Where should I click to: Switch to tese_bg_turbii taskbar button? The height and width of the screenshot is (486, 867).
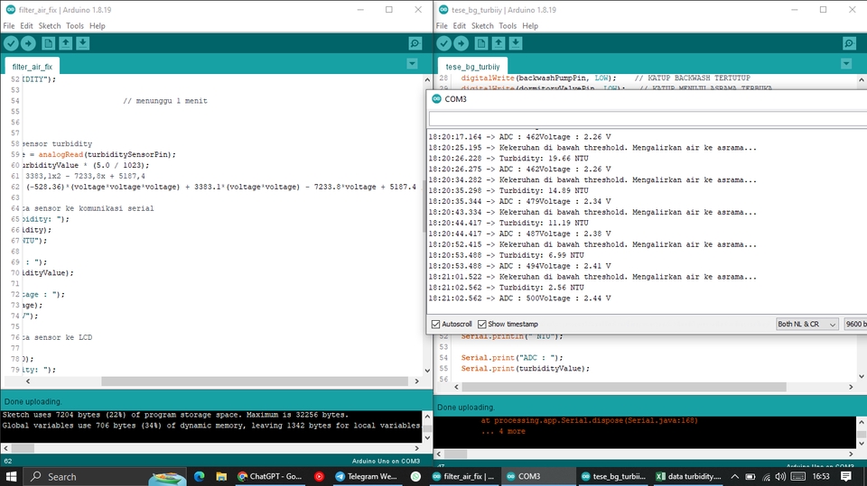[x=613, y=476]
